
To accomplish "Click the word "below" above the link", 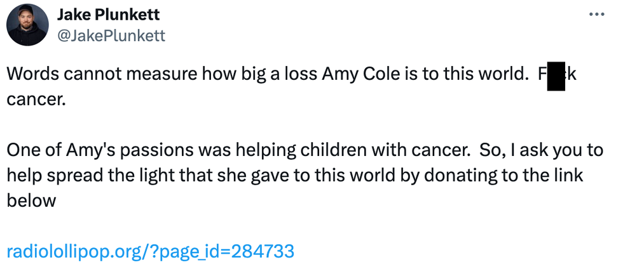I will tap(32, 200).
